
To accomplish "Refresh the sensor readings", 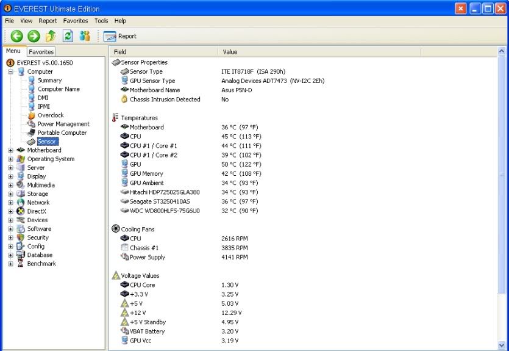I will pyautogui.click(x=68, y=36).
